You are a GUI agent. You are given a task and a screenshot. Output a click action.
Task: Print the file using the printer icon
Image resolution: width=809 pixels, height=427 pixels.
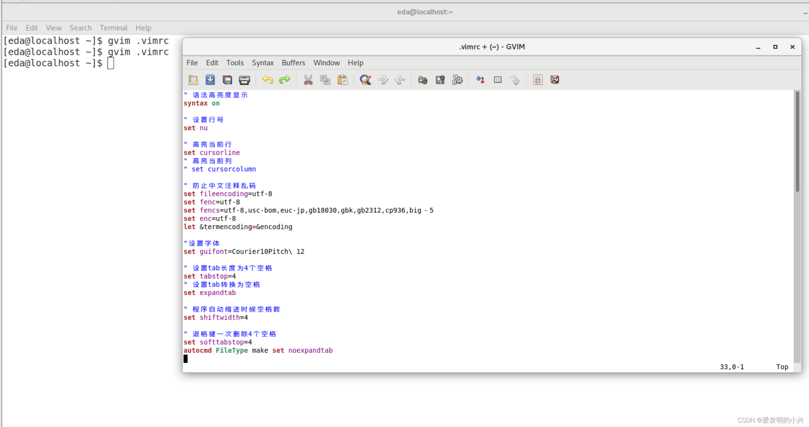(245, 80)
